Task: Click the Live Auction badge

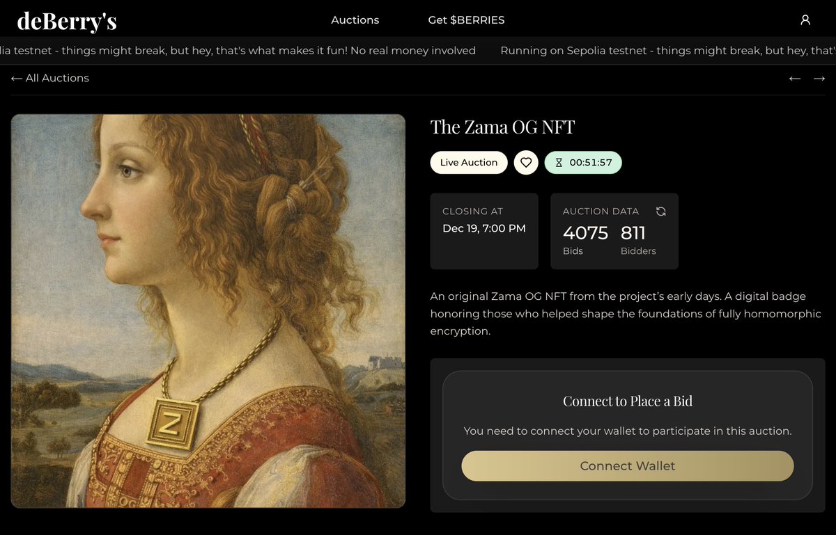Action: pyautogui.click(x=469, y=163)
